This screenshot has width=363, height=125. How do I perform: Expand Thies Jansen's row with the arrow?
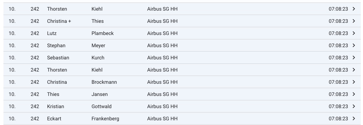[354, 94]
